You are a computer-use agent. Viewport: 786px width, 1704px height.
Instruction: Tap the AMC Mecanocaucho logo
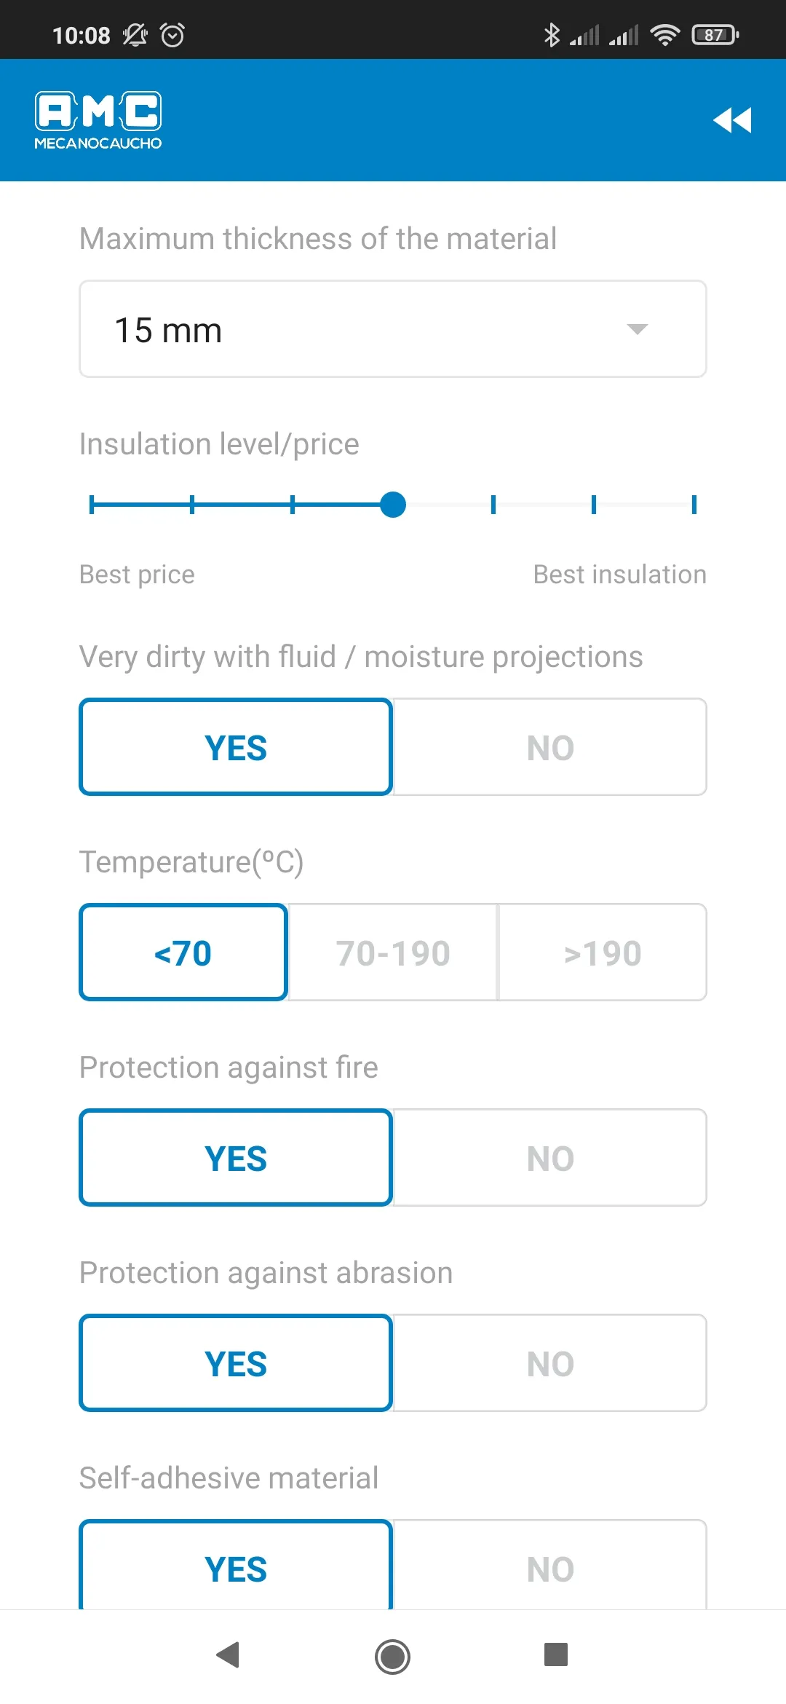[98, 121]
